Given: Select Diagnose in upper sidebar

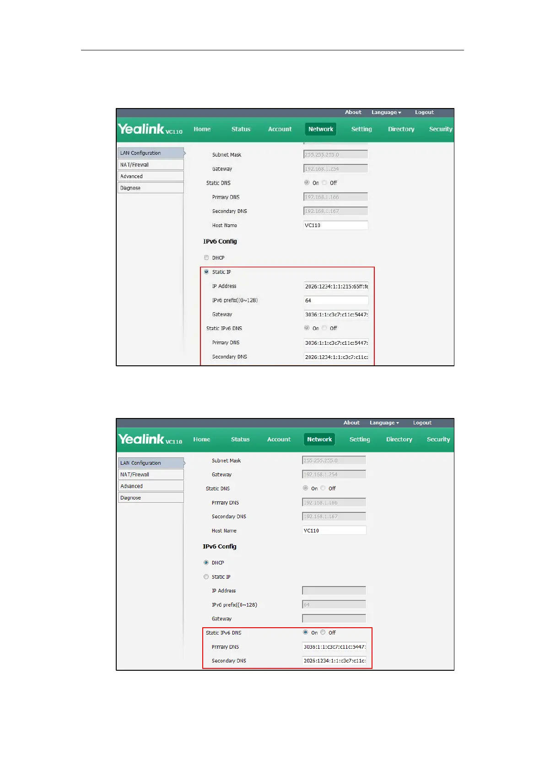Looking at the screenshot, I should click(151, 188).
